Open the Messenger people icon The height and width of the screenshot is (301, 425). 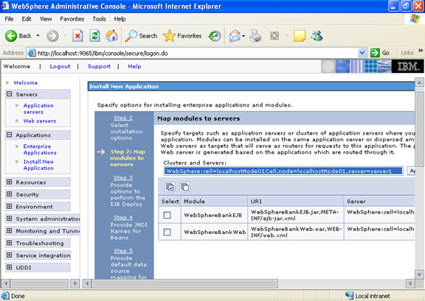317,36
